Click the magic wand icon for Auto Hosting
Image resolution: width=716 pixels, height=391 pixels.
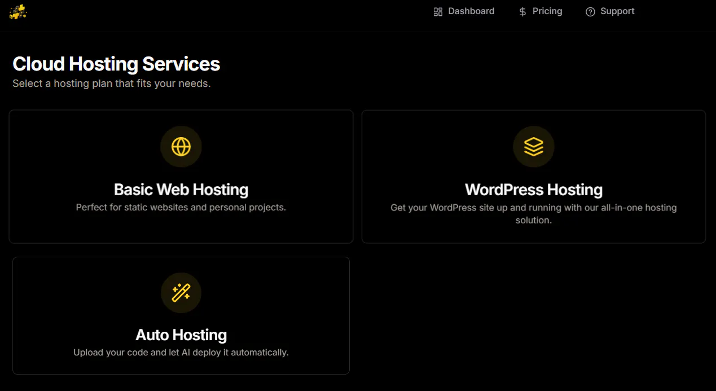pos(181,293)
